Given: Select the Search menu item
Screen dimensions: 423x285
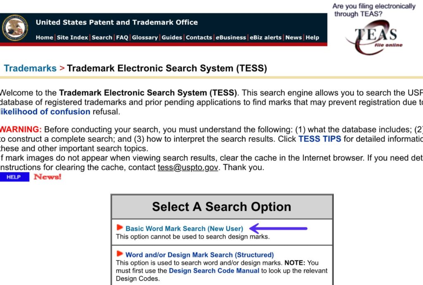Looking at the screenshot, I should pyautogui.click(x=102, y=37).
